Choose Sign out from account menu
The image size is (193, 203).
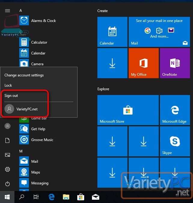pos(11,96)
